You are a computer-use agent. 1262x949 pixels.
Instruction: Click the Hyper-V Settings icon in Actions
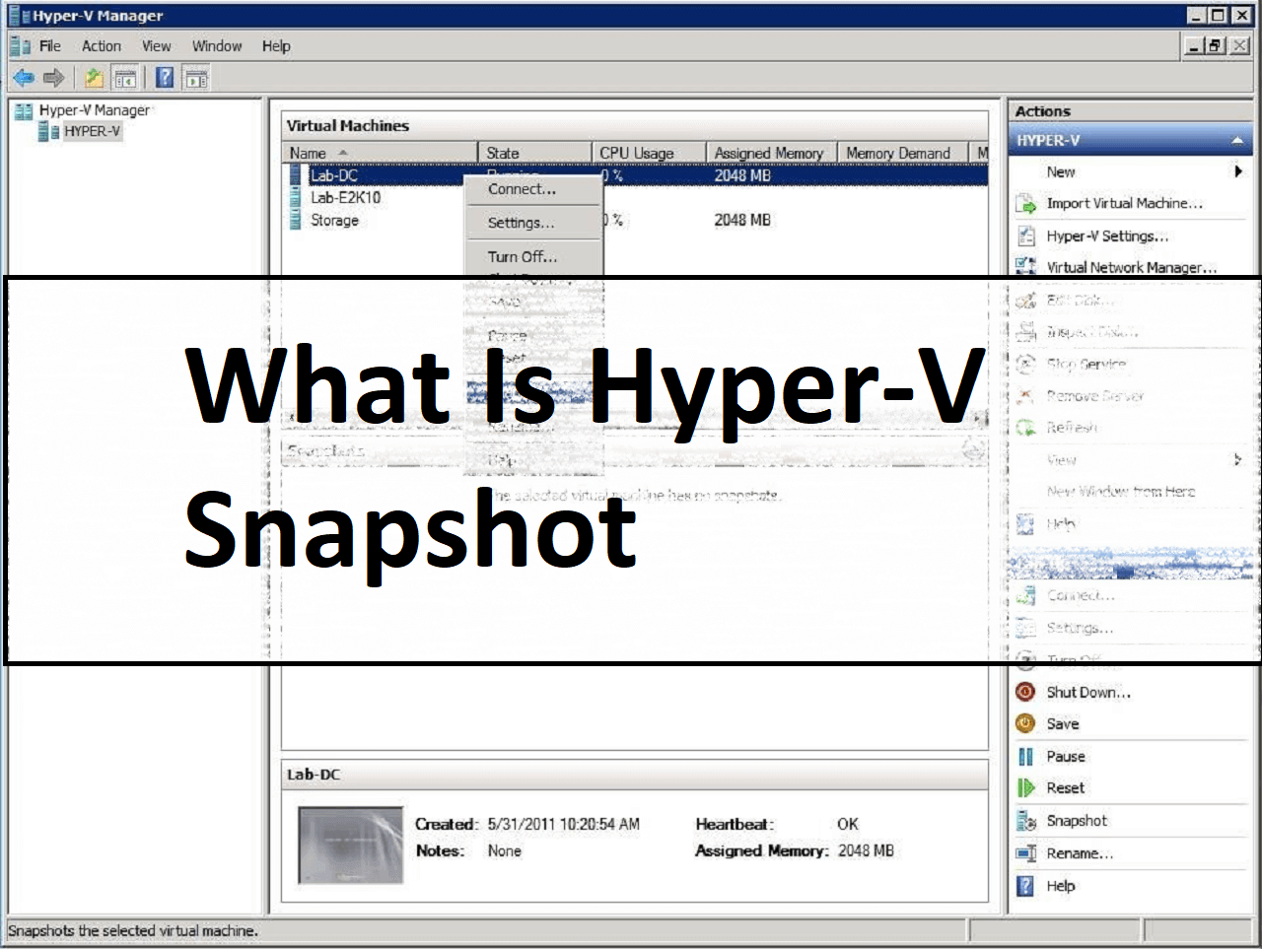(1025, 237)
